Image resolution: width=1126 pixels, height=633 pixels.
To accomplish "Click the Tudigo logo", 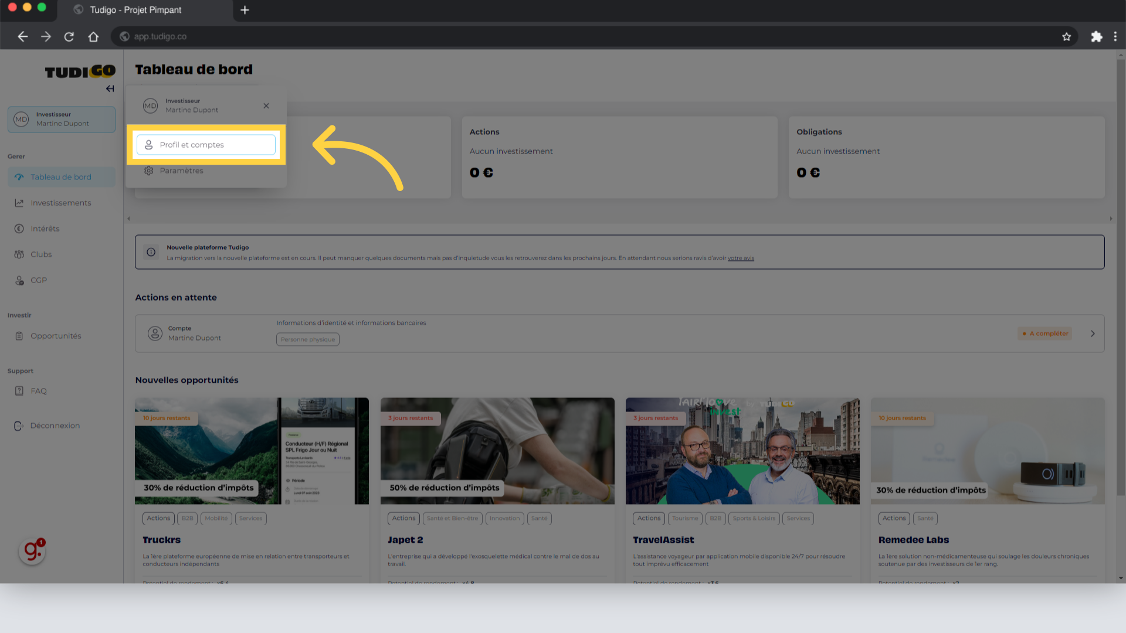I will pyautogui.click(x=80, y=71).
